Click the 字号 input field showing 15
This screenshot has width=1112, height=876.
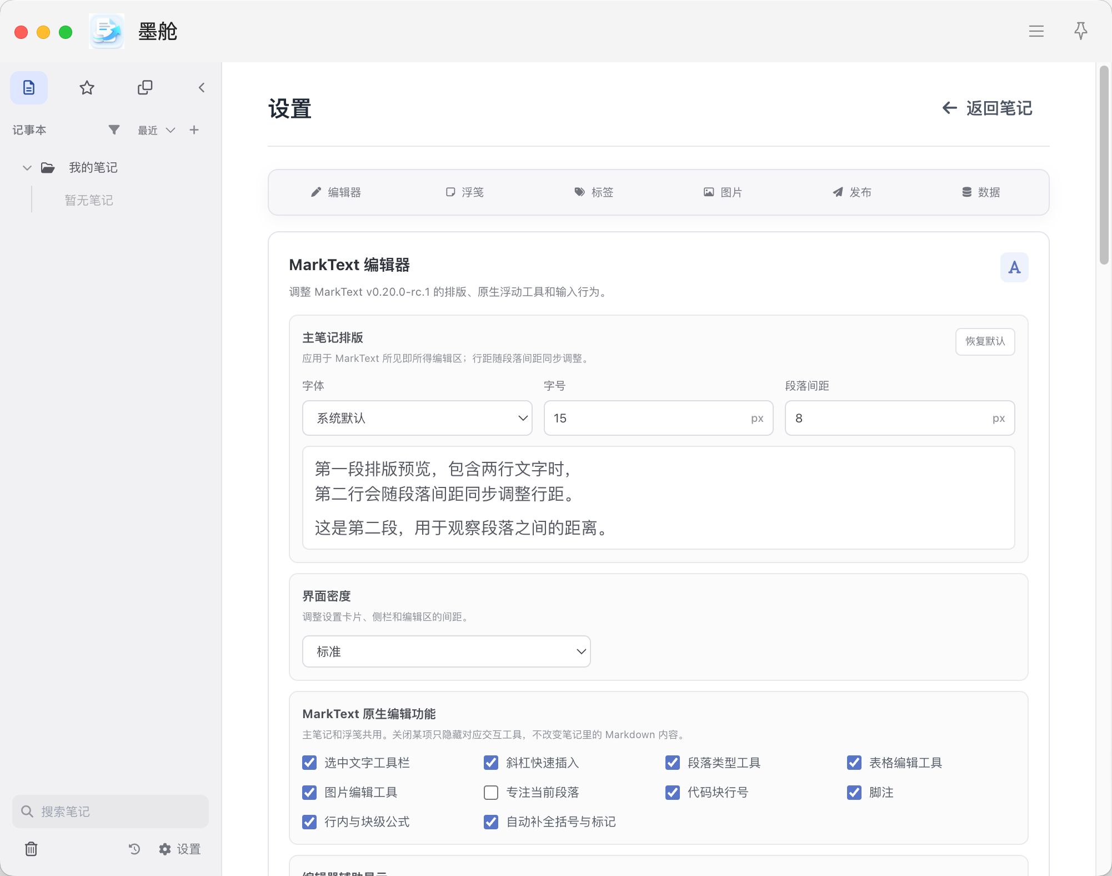click(659, 418)
